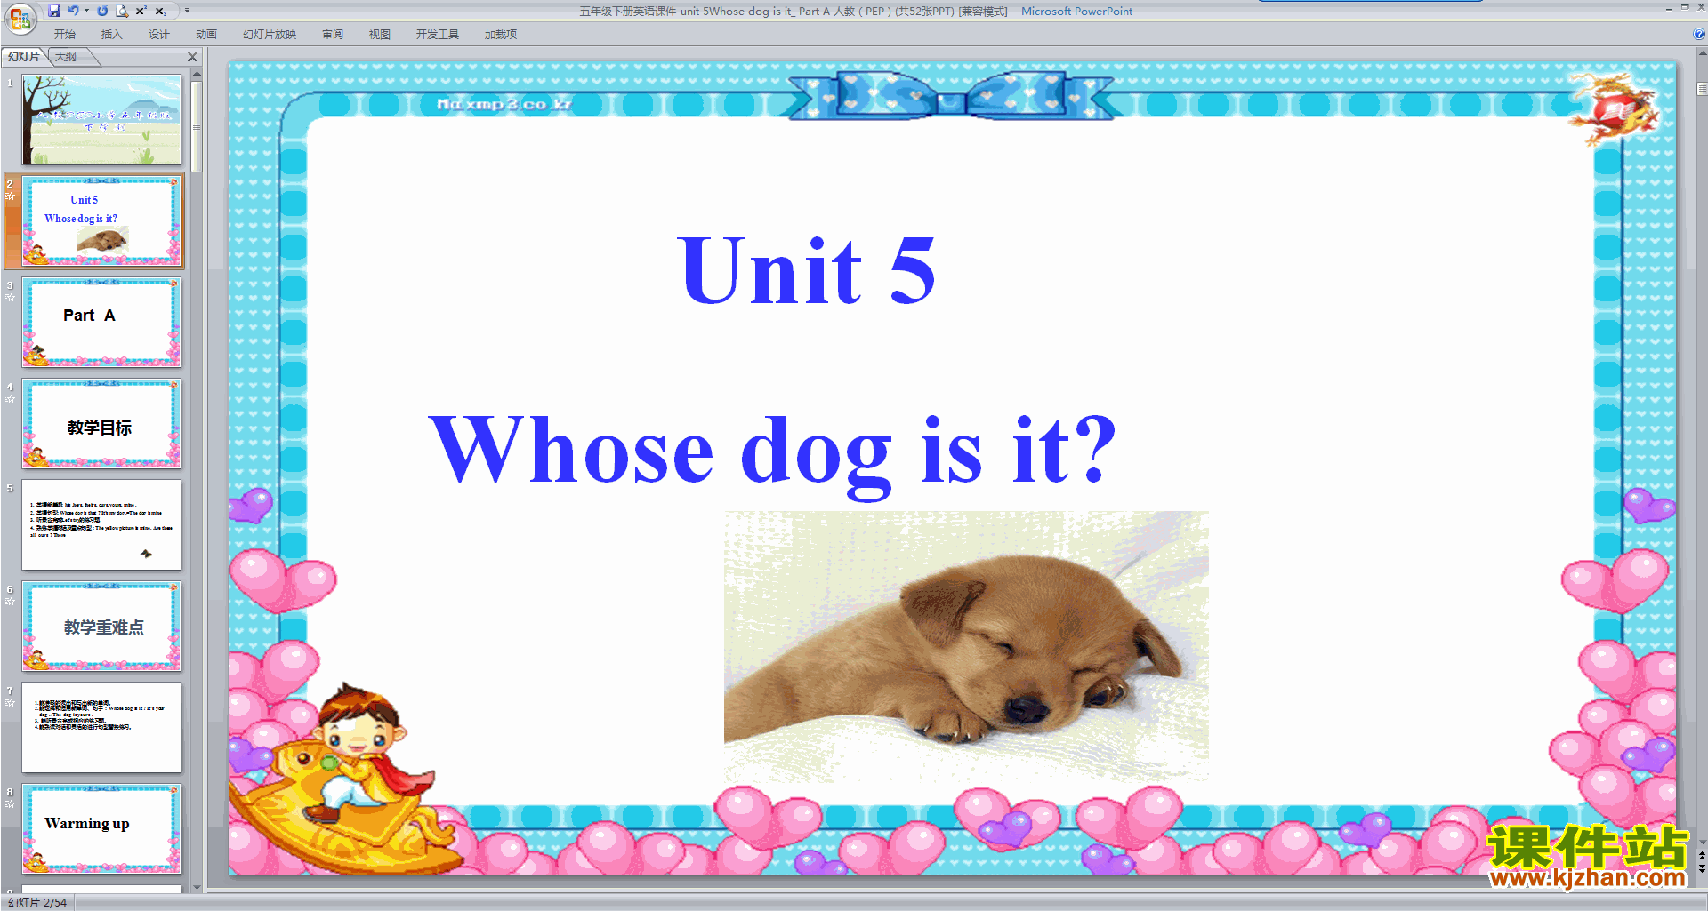Open print preview from quick access toolbar

122,11
